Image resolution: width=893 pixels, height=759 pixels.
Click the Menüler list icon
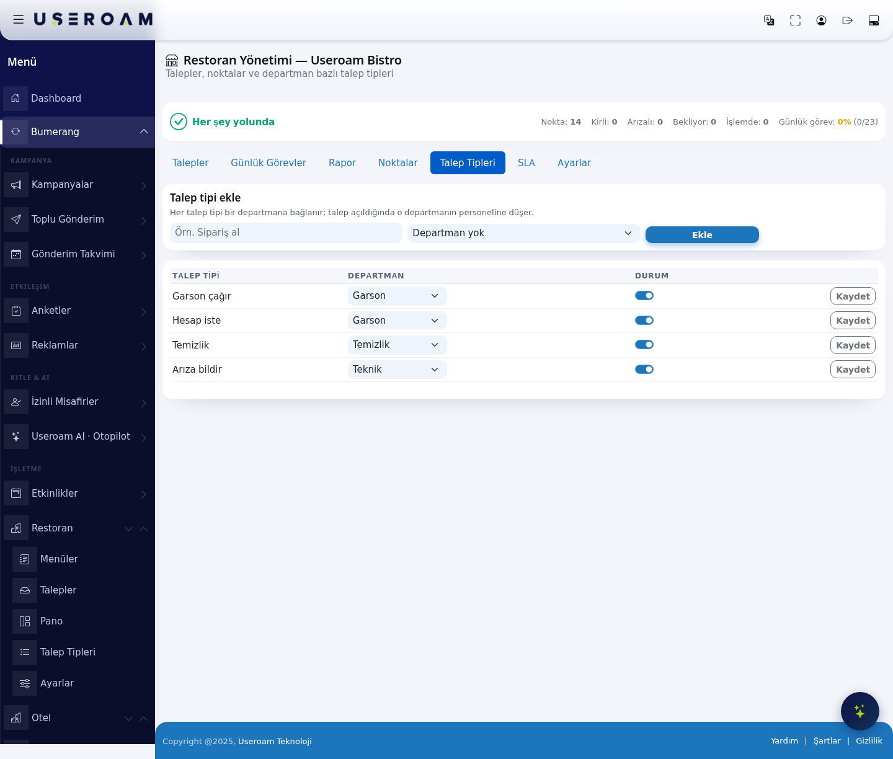click(x=25, y=559)
